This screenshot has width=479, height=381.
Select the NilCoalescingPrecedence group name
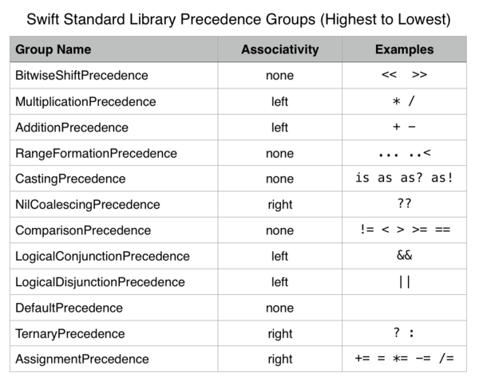click(x=88, y=204)
